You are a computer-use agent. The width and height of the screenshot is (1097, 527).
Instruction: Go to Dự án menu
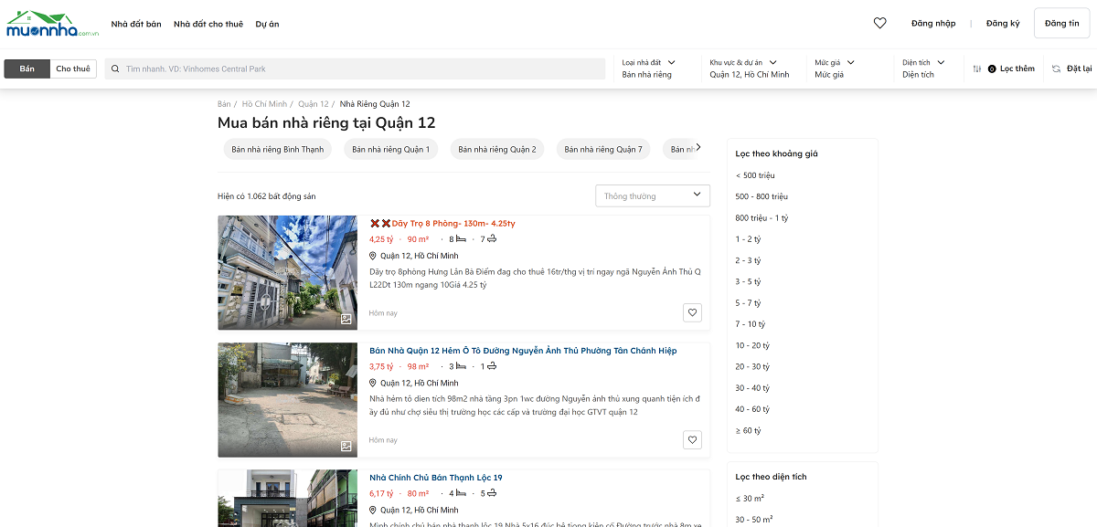point(268,24)
